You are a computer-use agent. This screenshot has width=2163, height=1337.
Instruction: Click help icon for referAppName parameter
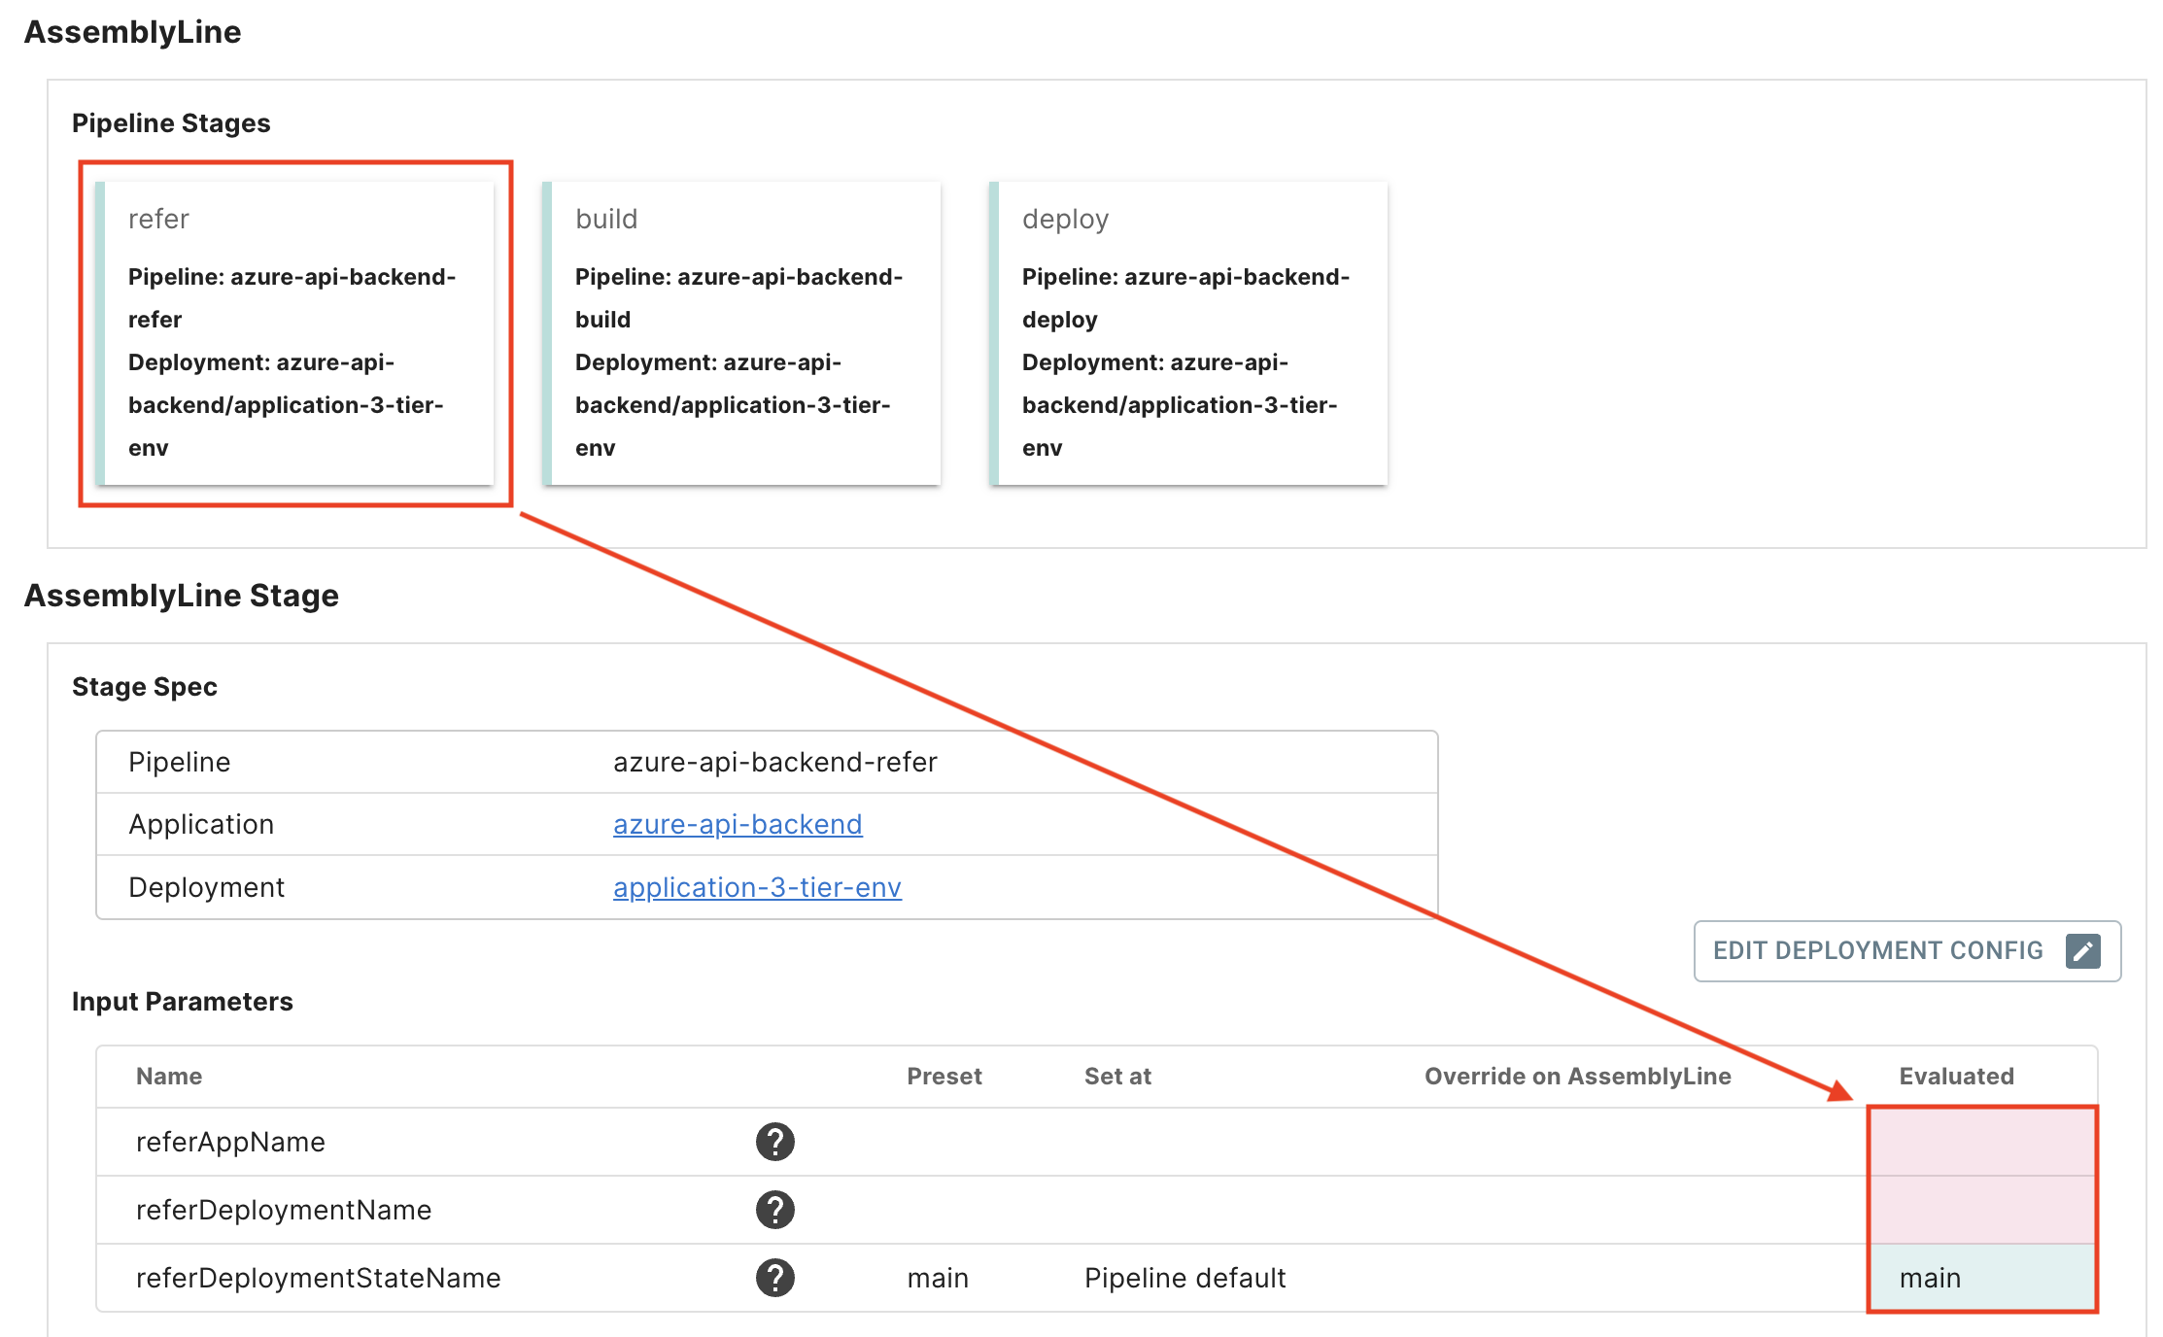(774, 1142)
